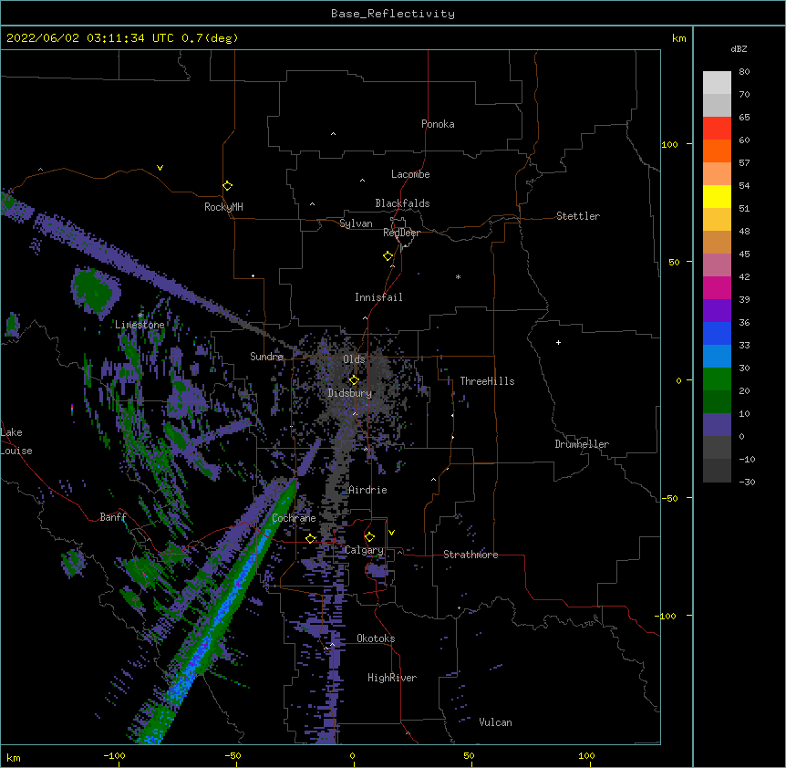Click the Sundre town label

(266, 357)
